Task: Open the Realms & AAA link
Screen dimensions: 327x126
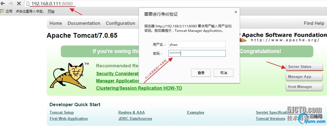Action: tap(131, 113)
